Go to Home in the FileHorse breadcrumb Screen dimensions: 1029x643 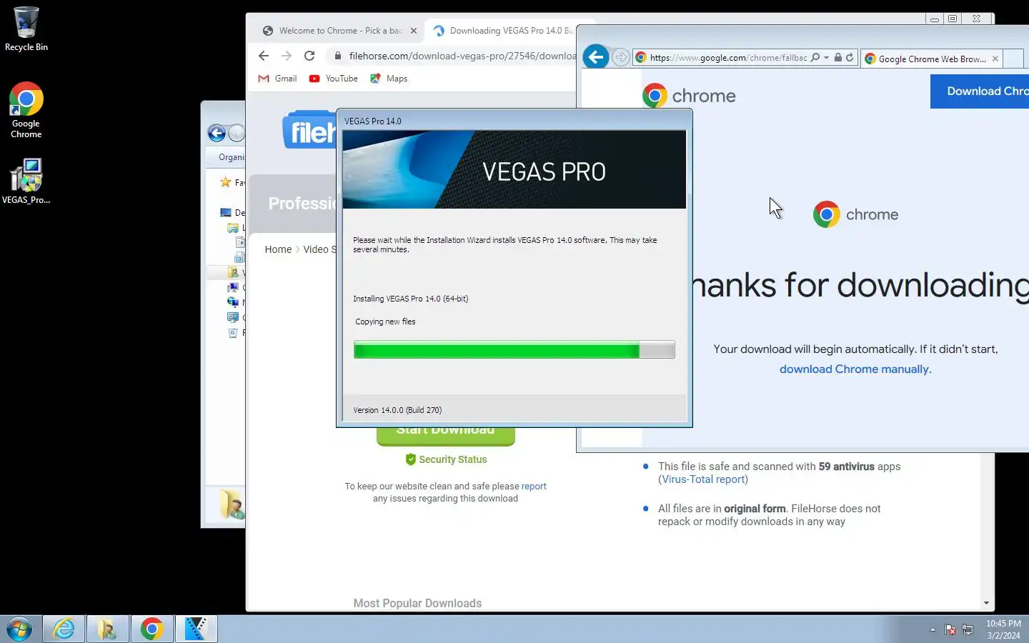pyautogui.click(x=278, y=249)
